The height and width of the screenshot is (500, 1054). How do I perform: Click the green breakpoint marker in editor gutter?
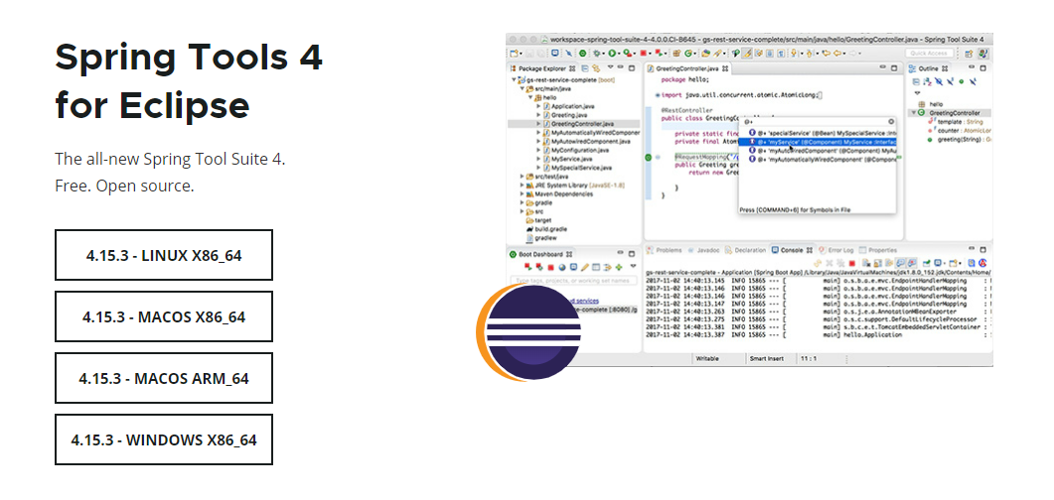pos(648,157)
